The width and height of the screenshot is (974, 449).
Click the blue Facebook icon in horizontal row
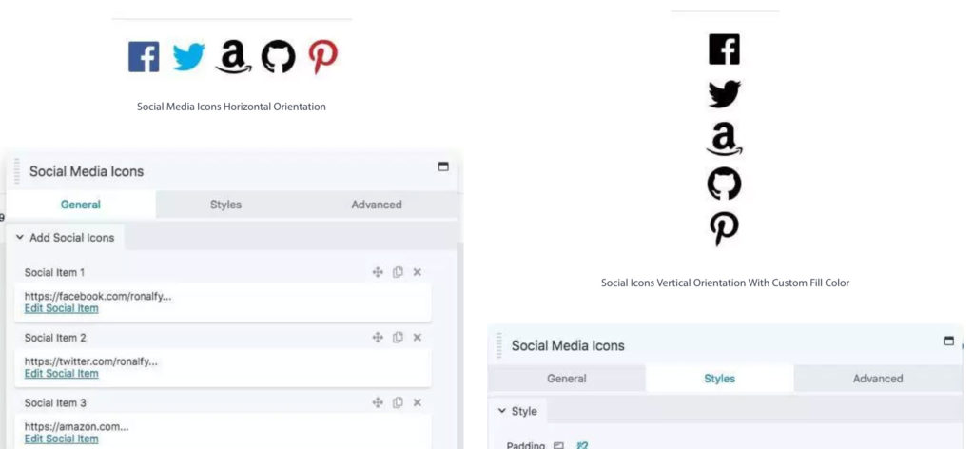click(x=144, y=56)
